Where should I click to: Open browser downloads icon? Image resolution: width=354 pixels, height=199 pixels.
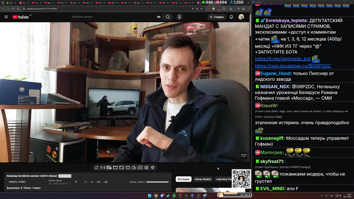231,9
